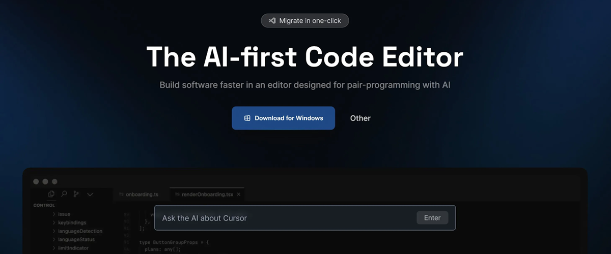611x254 pixels.
Task: Expand the issue folder chevron
Action: pos(54,214)
